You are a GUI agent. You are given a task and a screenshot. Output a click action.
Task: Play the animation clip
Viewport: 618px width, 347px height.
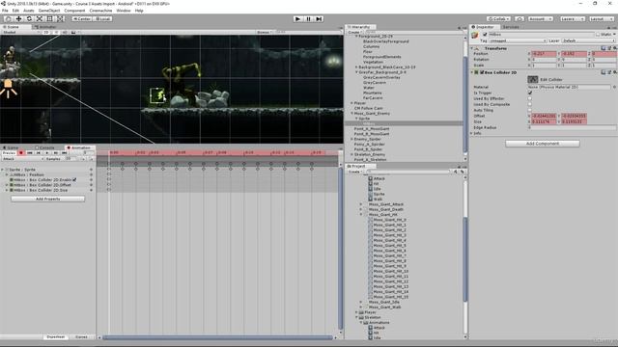click(x=47, y=152)
